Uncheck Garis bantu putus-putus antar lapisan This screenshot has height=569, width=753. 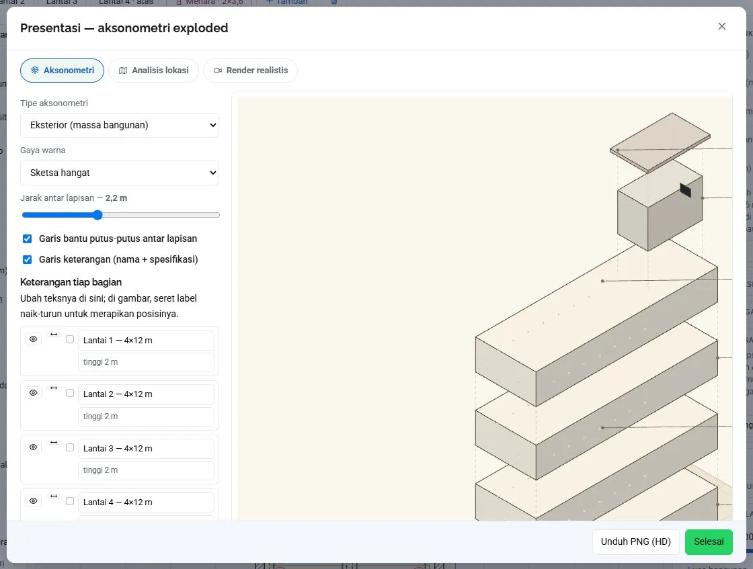tap(28, 239)
